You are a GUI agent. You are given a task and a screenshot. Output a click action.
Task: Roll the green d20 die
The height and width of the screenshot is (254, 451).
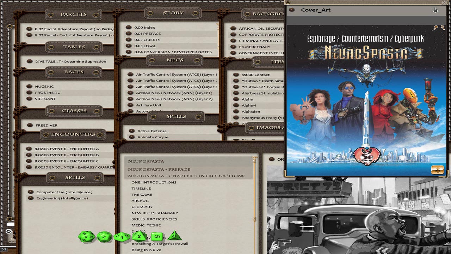(86, 236)
